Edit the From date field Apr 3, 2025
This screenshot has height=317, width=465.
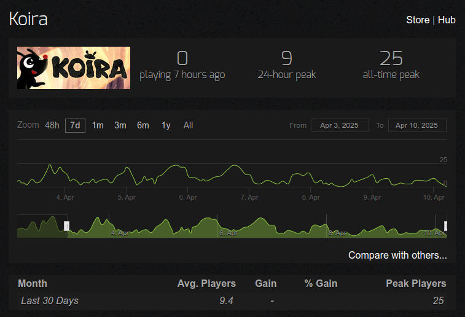[x=340, y=125]
